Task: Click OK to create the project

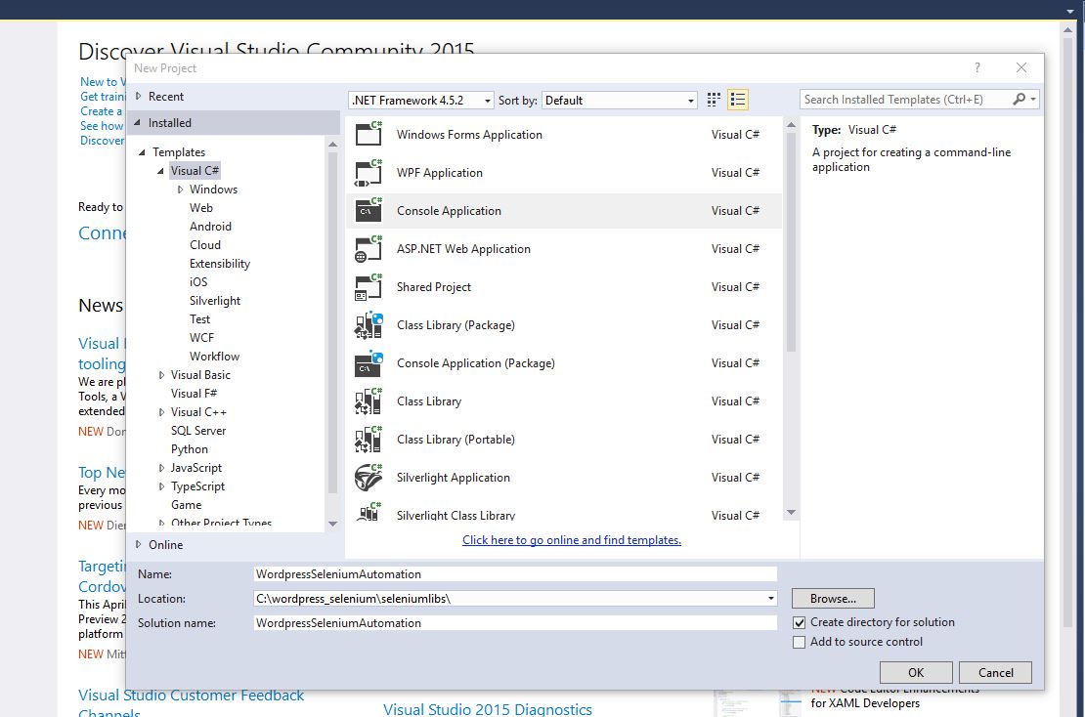Action: [916, 672]
